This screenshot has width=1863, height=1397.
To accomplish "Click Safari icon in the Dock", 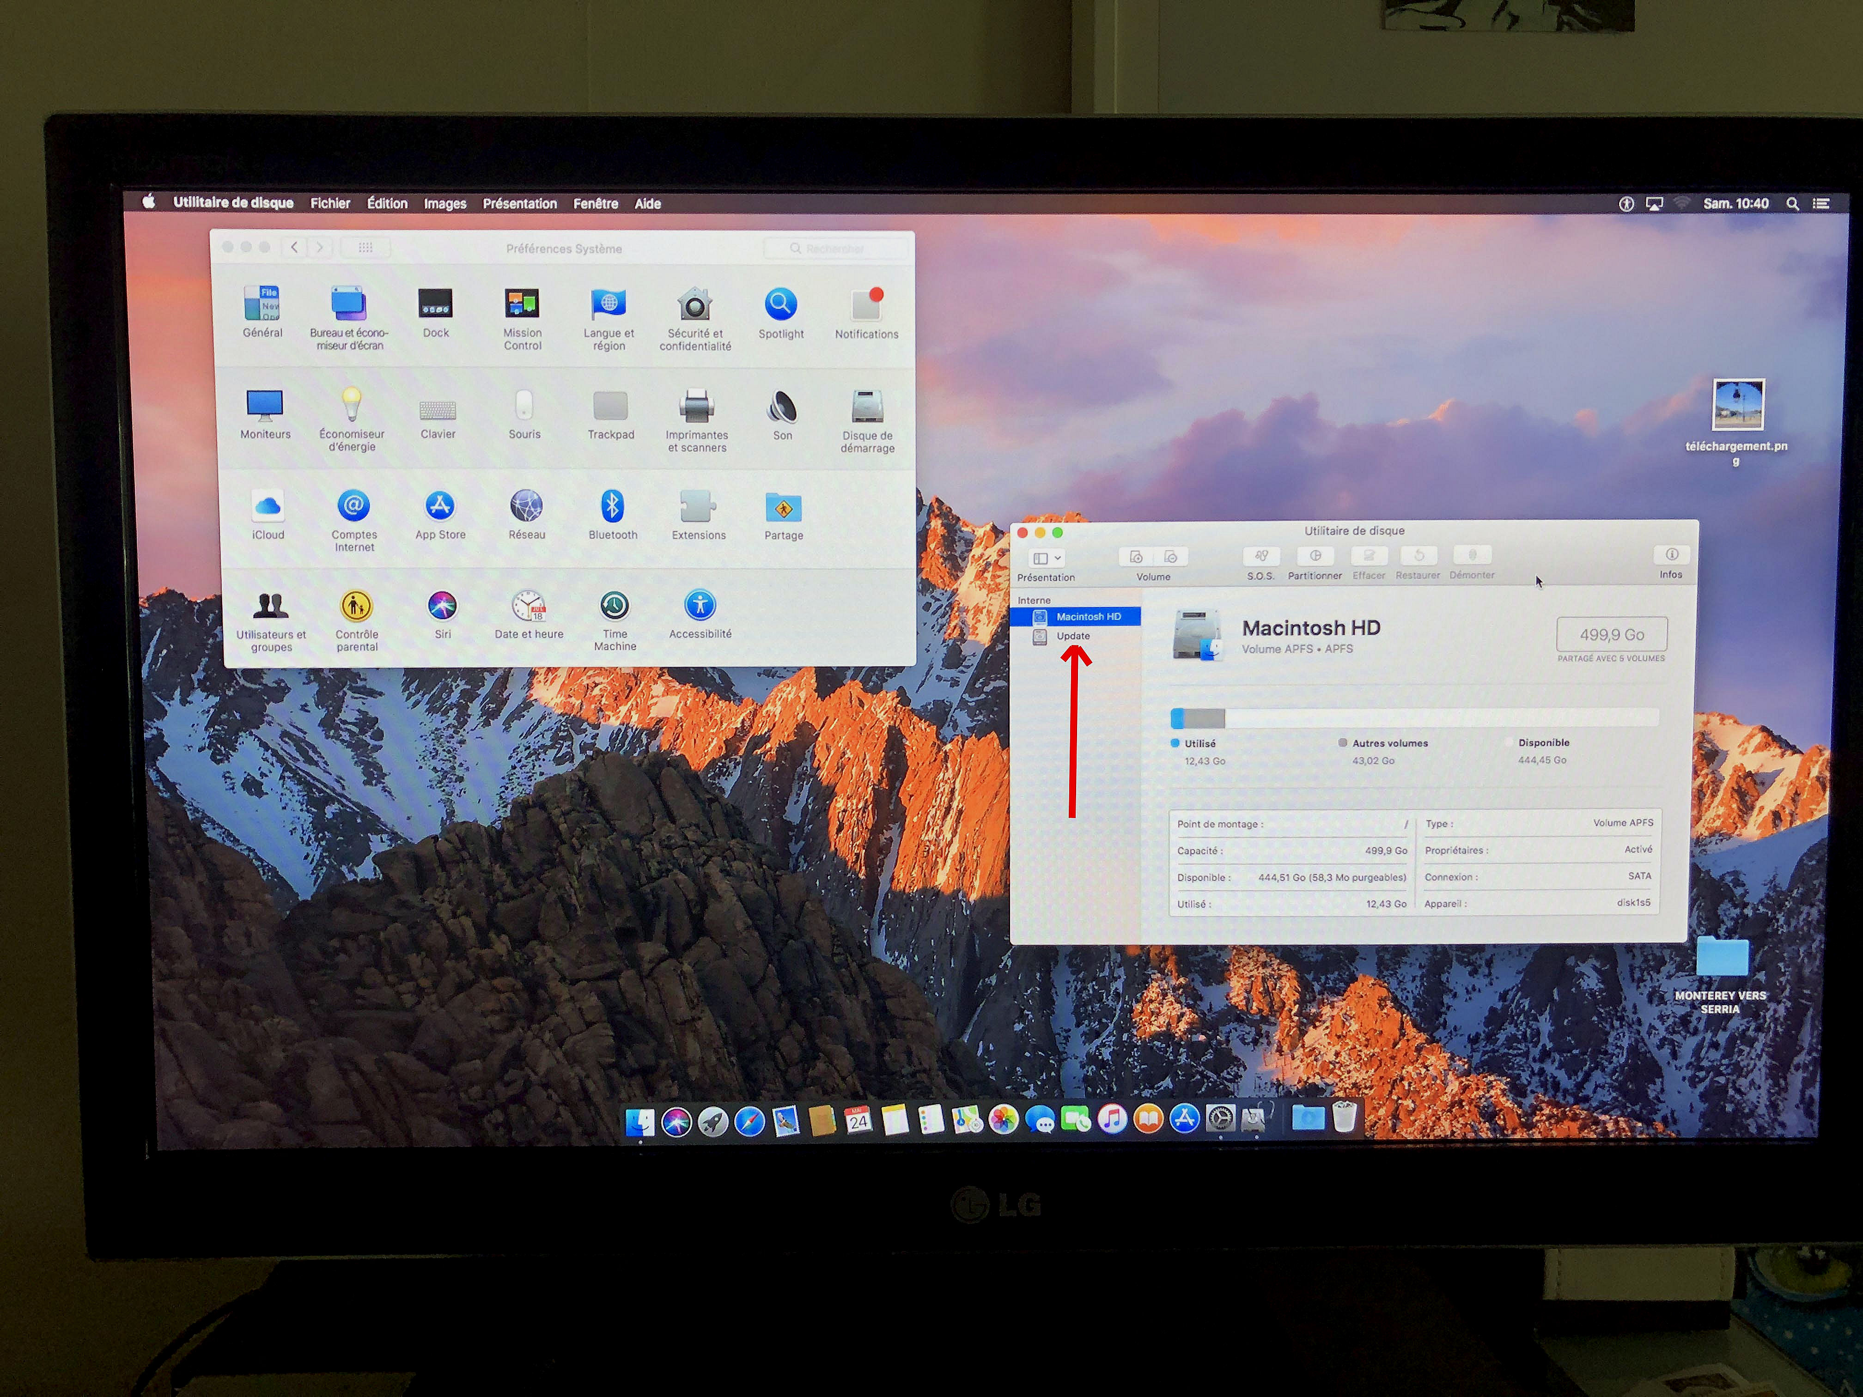I will click(x=749, y=1121).
